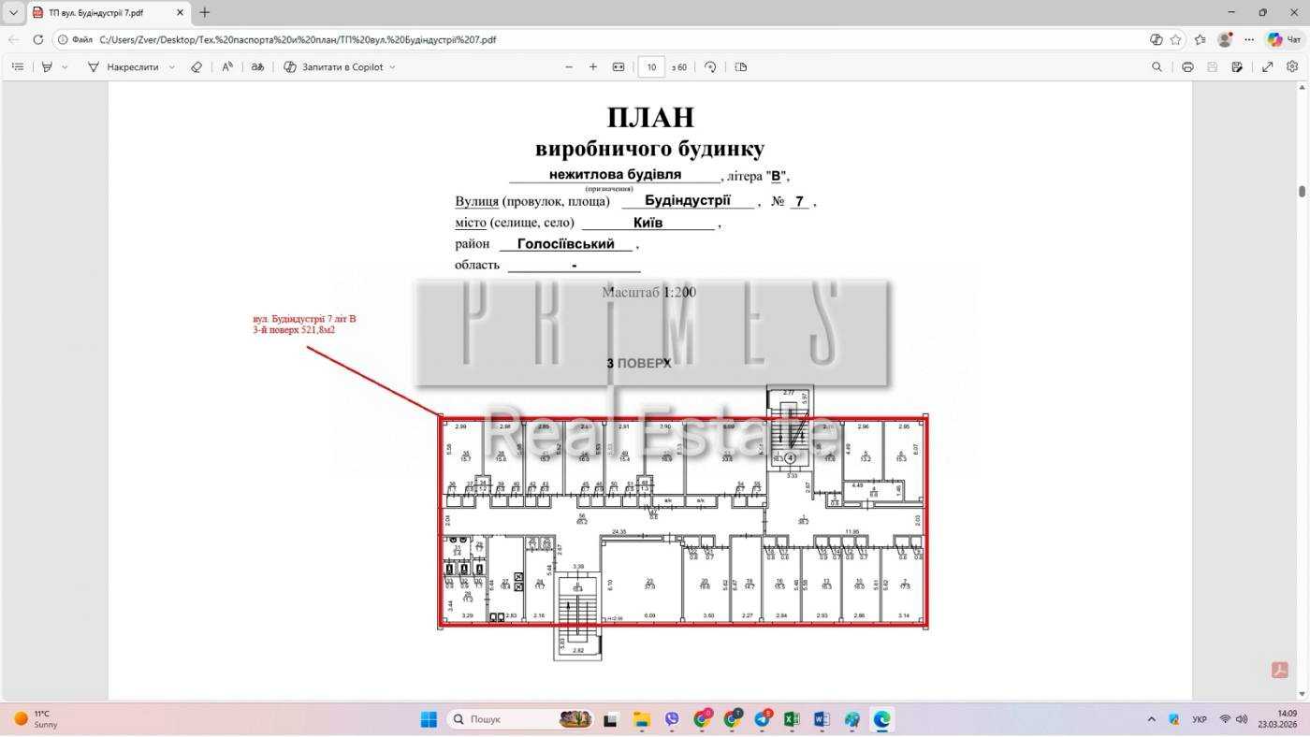Image resolution: width=1310 pixels, height=737 pixels.
Task: Click the taskbar Пошук search box
Action: pyautogui.click(x=520, y=719)
